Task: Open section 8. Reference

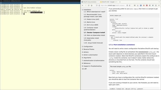Action: tap(86, 63)
